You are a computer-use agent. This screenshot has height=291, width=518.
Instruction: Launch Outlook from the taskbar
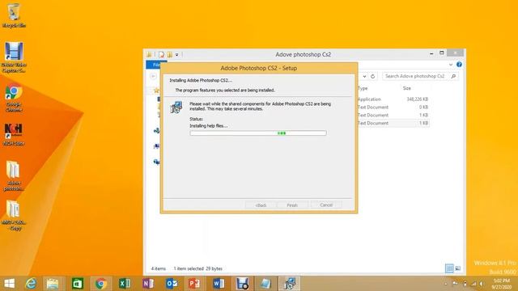tap(172, 284)
